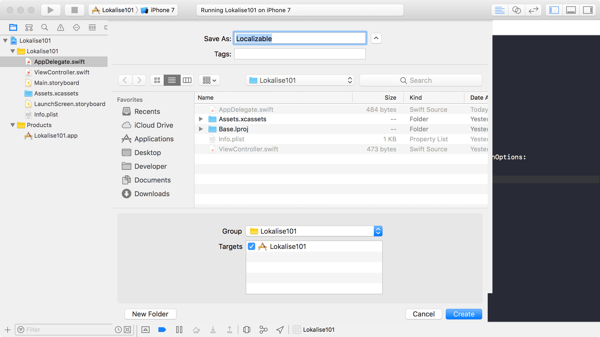Click the Create button
The width and height of the screenshot is (600, 337).
pyautogui.click(x=464, y=314)
